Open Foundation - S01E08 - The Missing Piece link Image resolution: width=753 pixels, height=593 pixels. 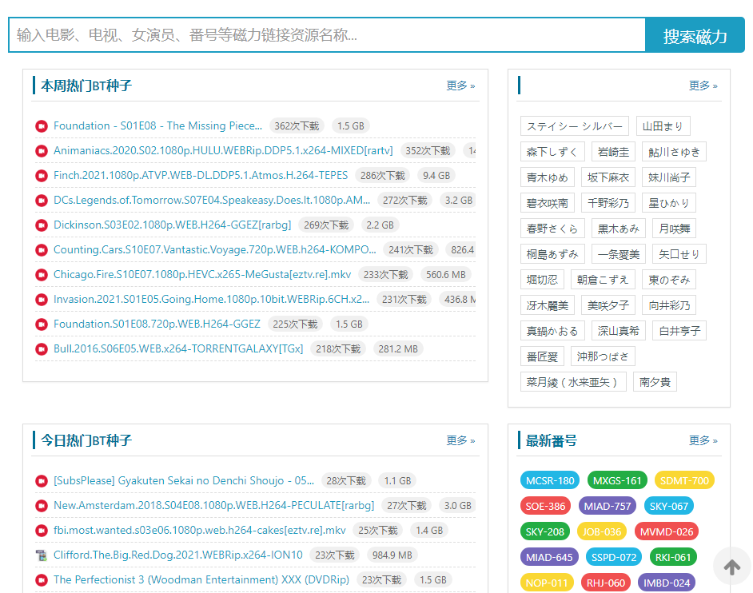pyautogui.click(x=157, y=125)
